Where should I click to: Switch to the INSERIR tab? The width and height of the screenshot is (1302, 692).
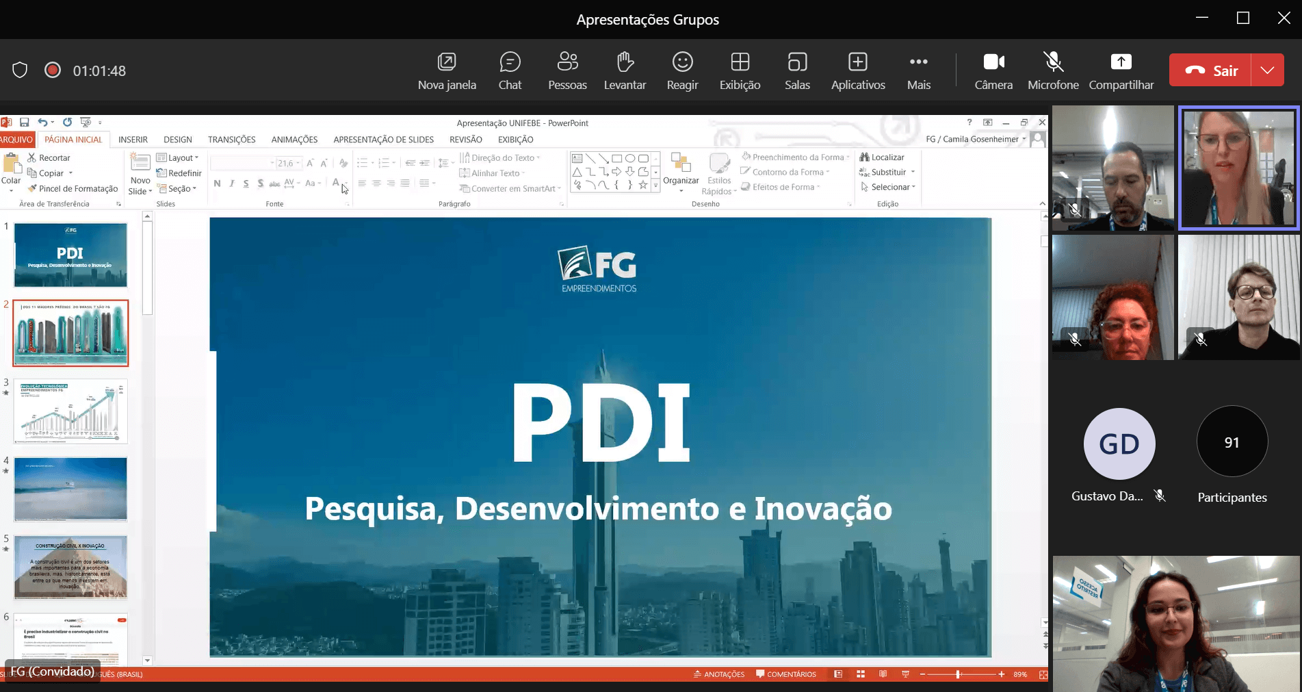133,139
